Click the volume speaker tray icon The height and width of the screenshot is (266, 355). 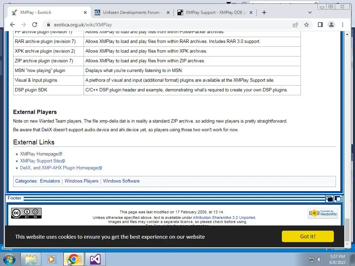click(320, 259)
